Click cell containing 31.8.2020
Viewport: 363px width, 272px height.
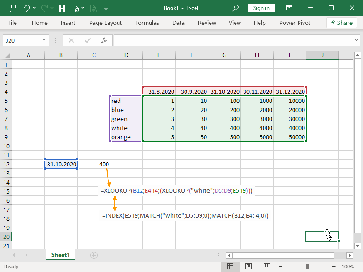tap(159, 92)
